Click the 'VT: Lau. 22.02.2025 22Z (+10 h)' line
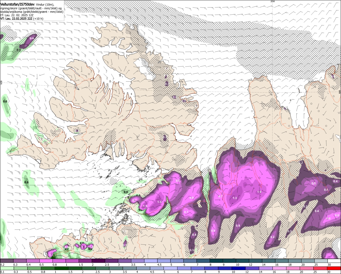 pyautogui.click(x=22, y=19)
